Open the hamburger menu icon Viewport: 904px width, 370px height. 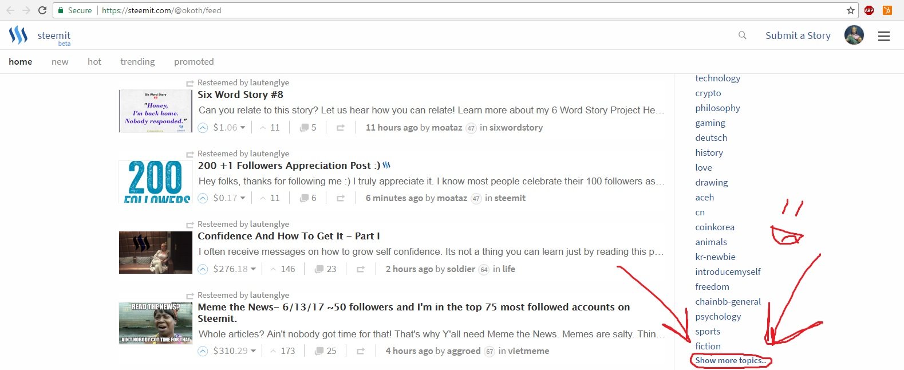(x=884, y=36)
